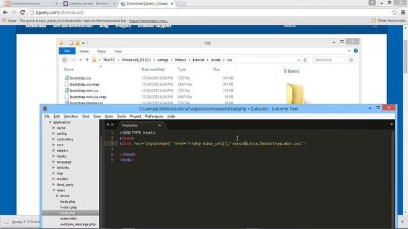Expand the config folder
The image size is (408, 229).
[x=54, y=134]
